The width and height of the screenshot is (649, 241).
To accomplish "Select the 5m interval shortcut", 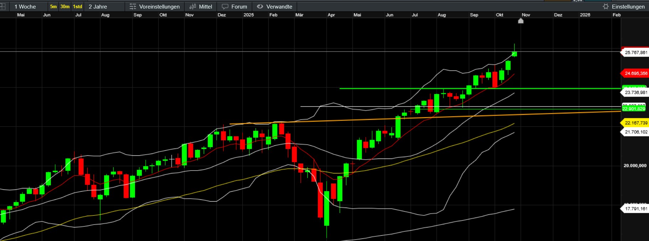I will 53,7.
